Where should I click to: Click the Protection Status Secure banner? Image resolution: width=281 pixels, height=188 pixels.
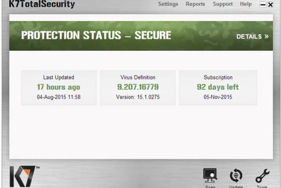(x=141, y=36)
